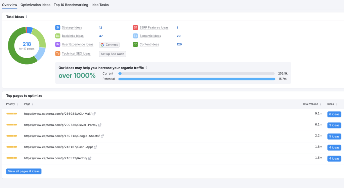Click the 218 total in donut chart
This screenshot has width=344, height=188.
27,44
